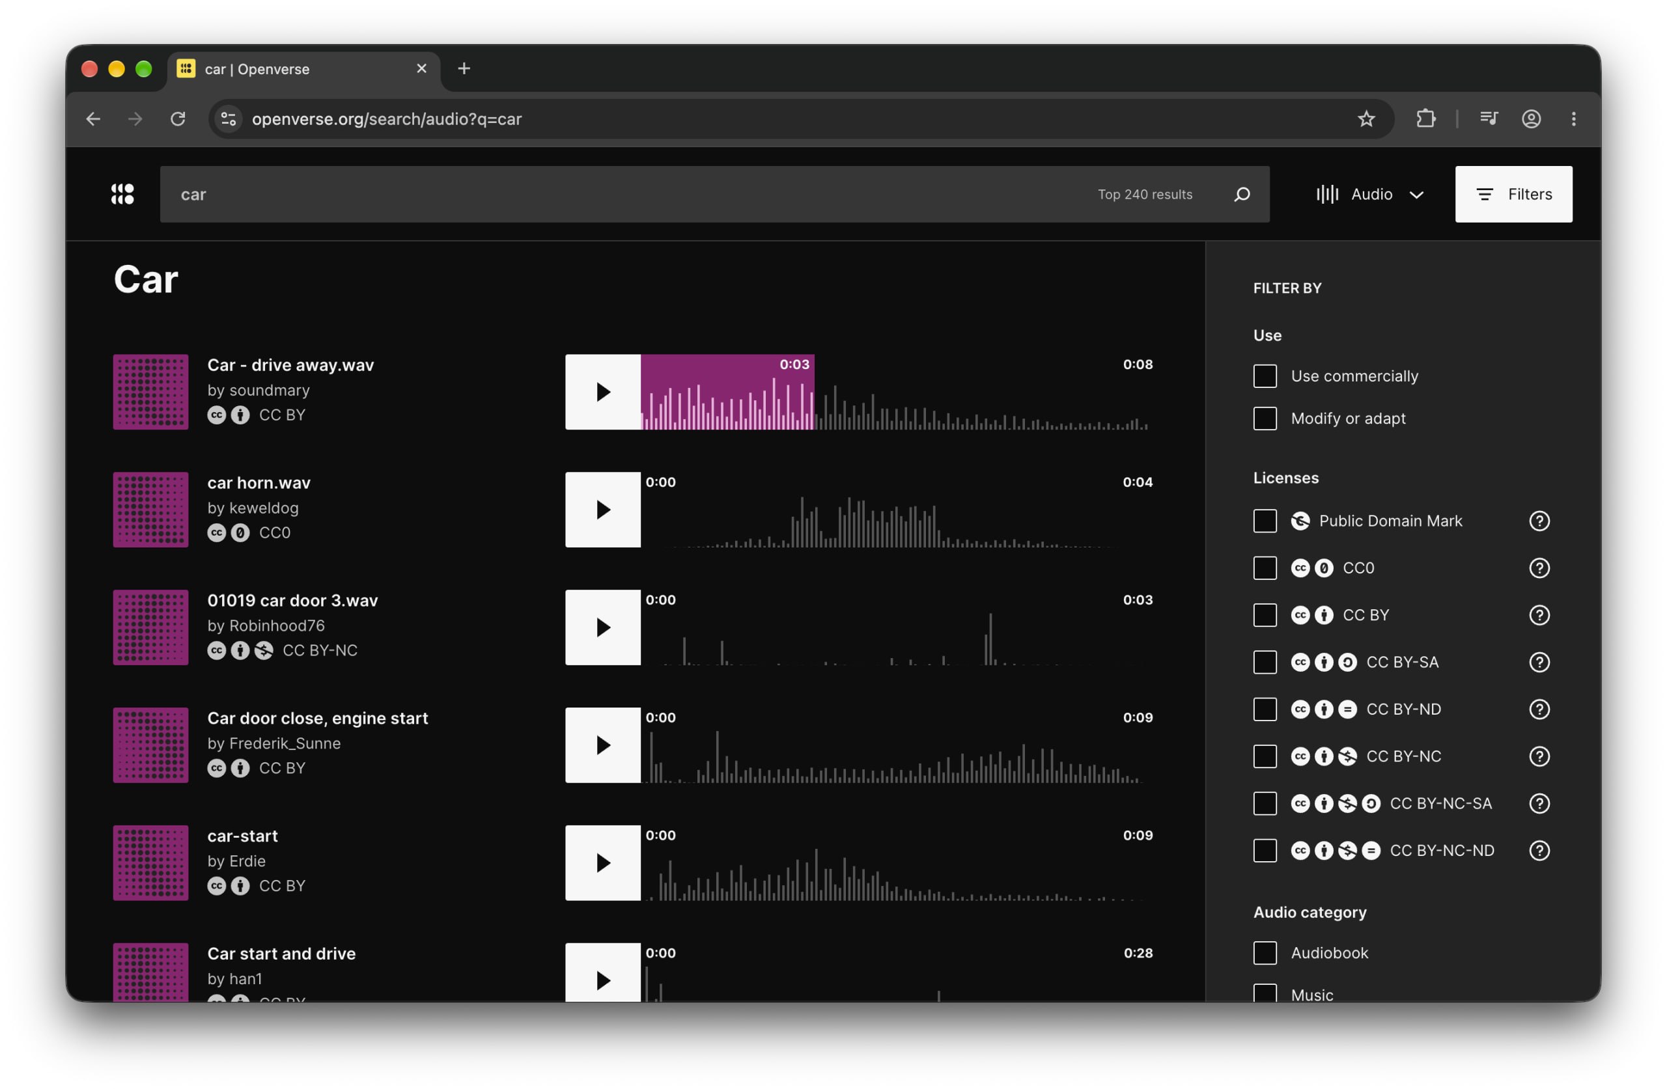Check the CC0 license filter

tap(1265, 567)
